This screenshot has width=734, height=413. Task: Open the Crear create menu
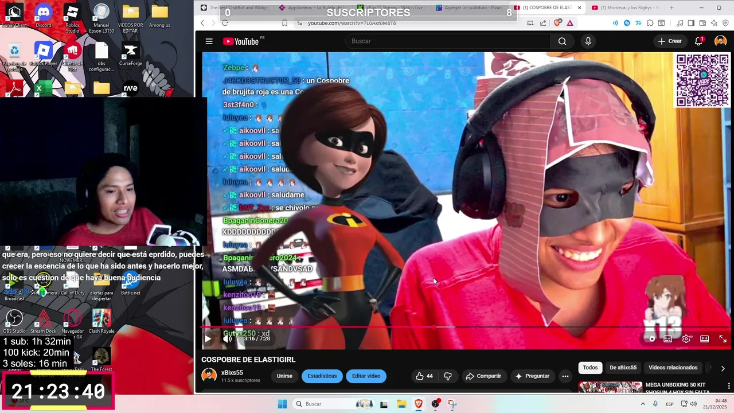pos(670,41)
